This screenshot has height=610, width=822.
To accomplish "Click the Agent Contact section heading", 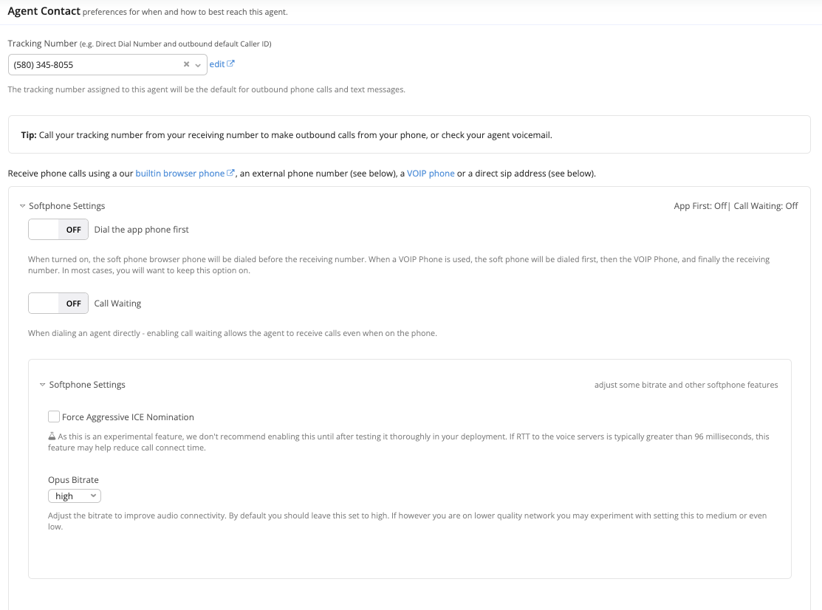I will tap(44, 12).
